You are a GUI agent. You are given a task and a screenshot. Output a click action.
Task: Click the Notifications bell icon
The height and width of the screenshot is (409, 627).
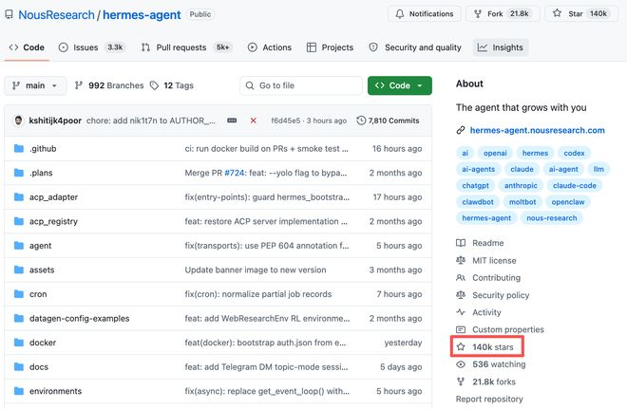click(x=399, y=14)
